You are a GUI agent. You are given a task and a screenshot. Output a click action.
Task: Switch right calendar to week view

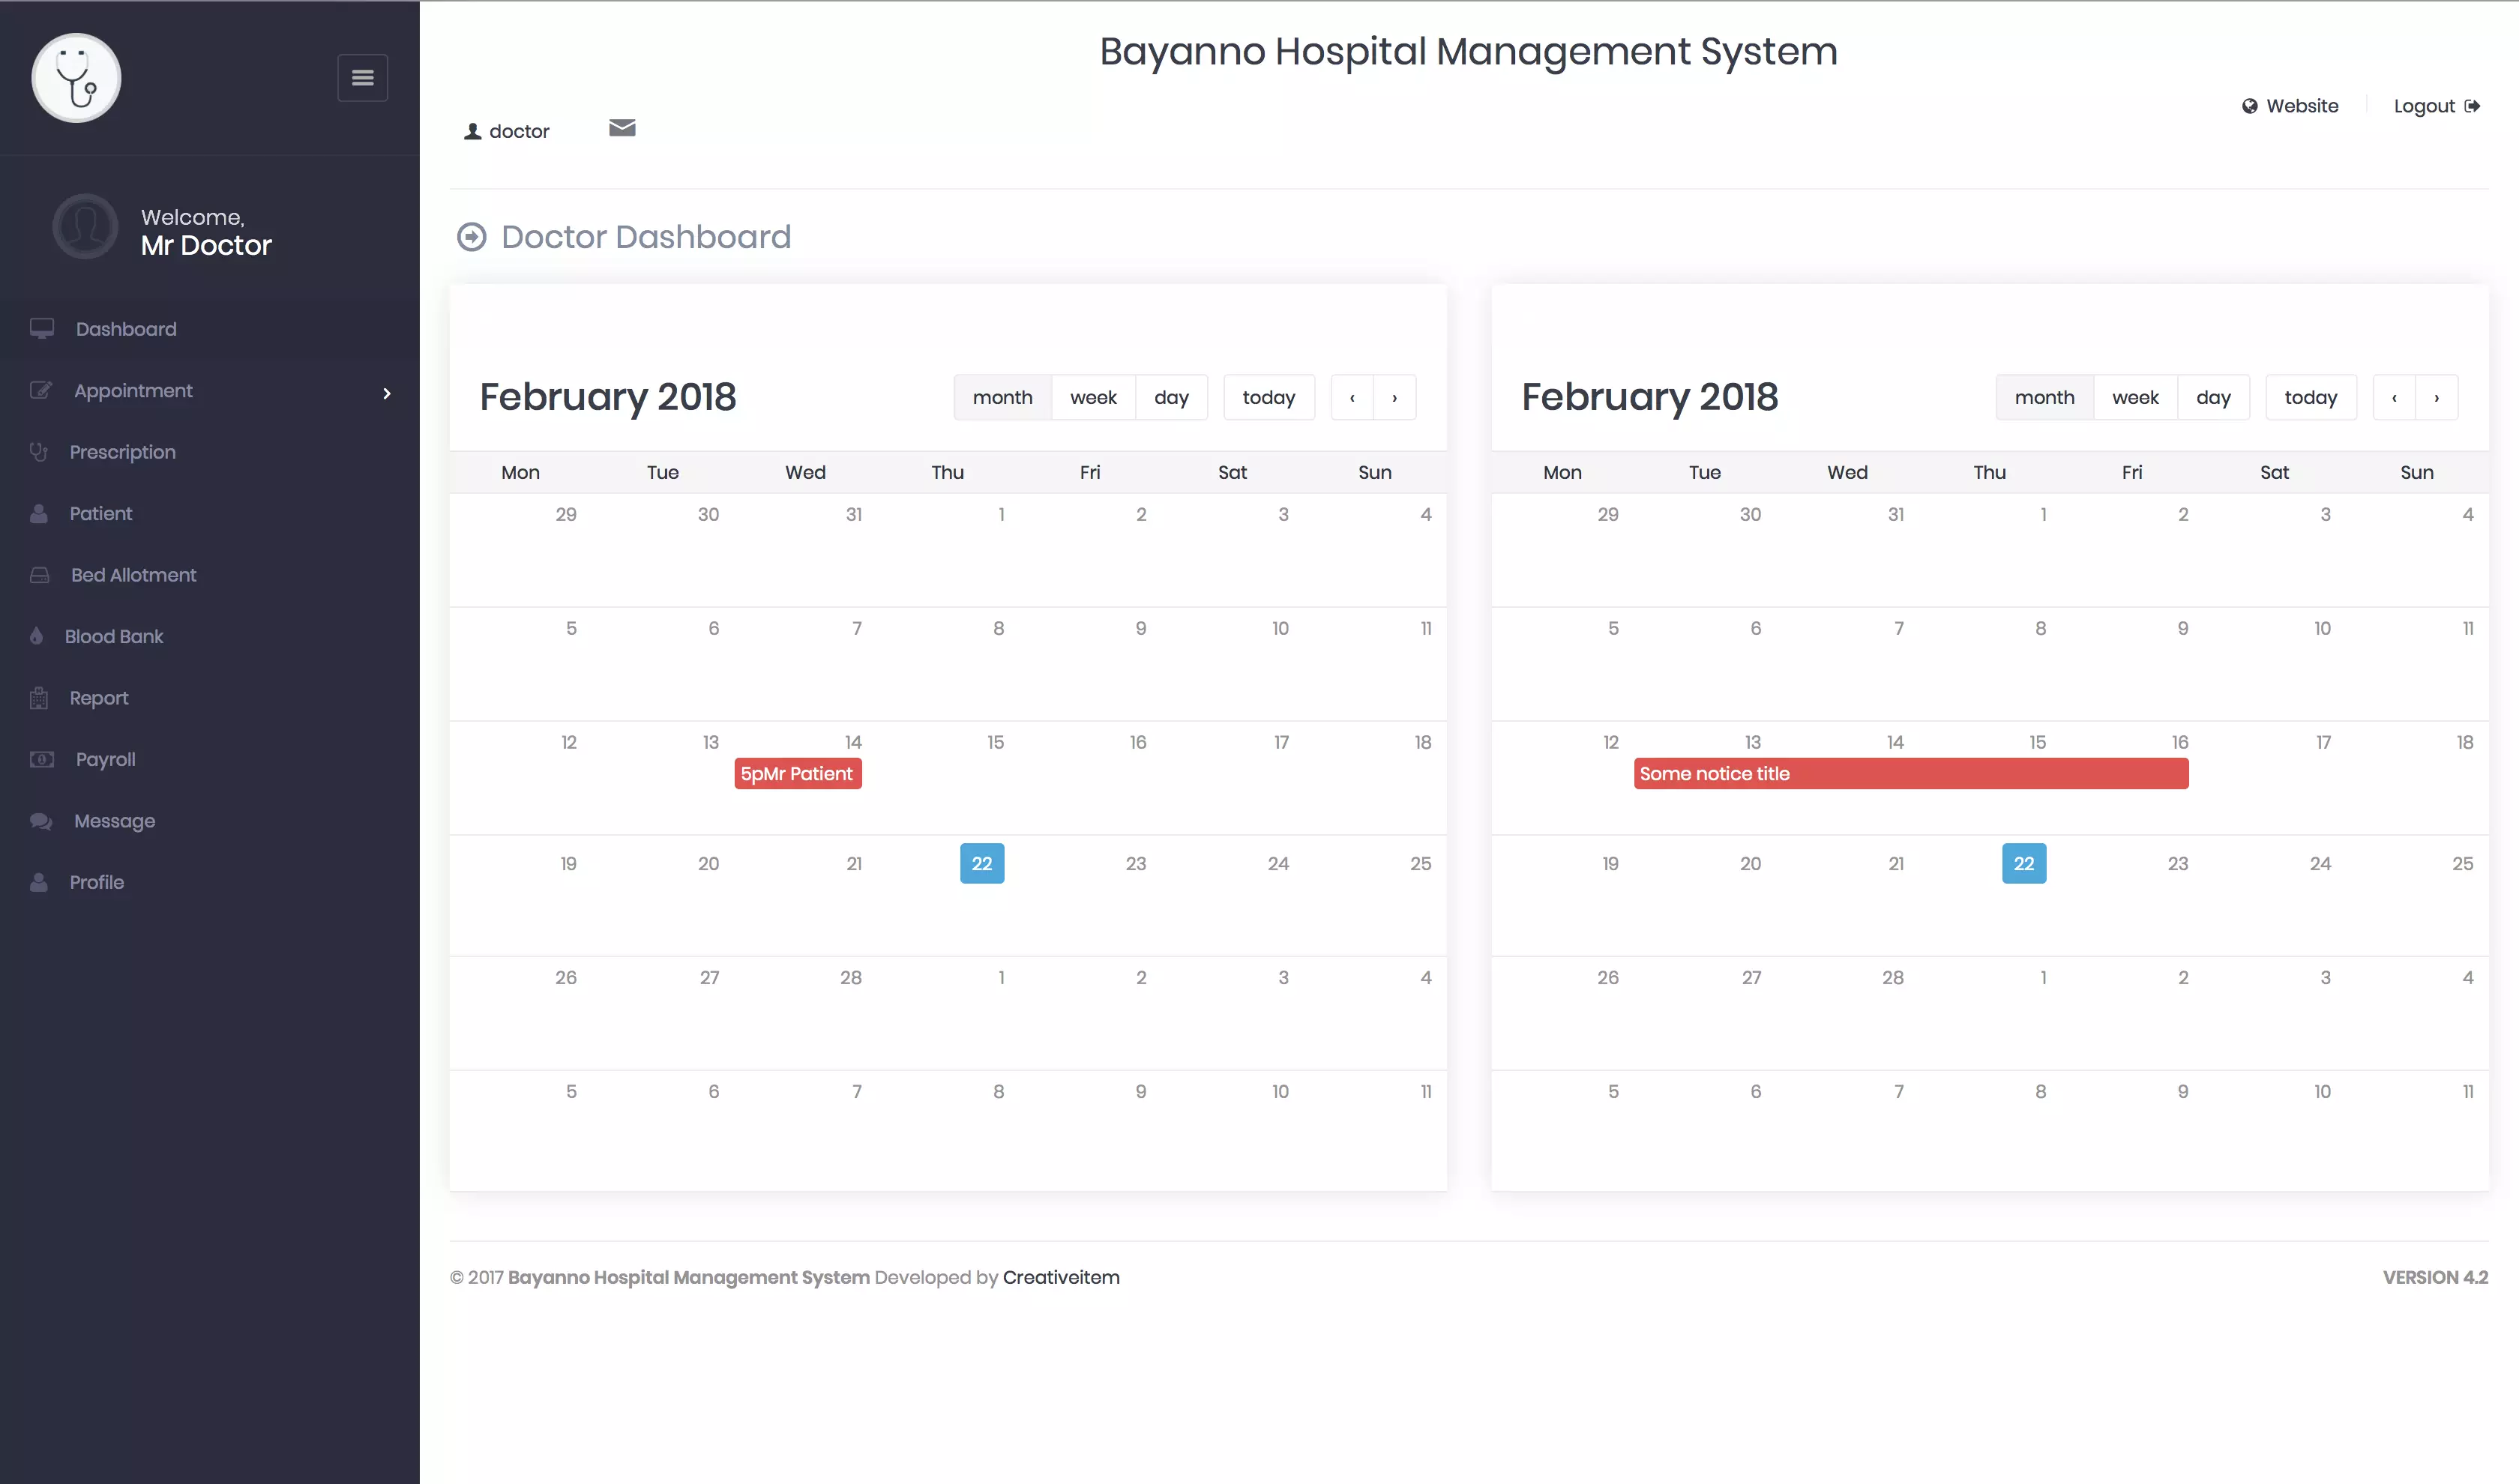[2135, 397]
